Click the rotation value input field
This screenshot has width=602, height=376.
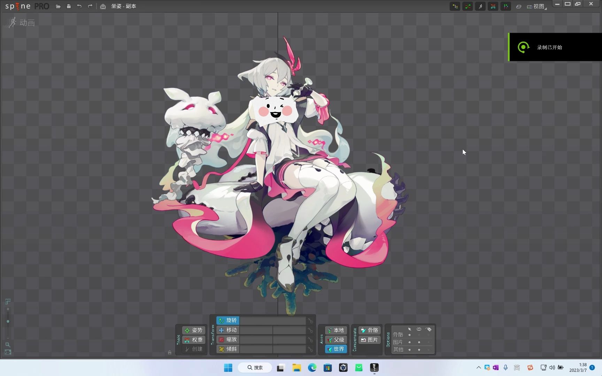tap(272, 320)
